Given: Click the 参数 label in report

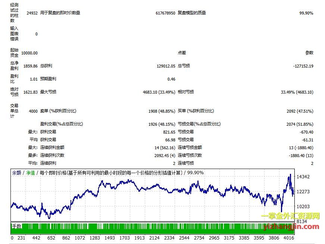Looking at the screenshot, I should coord(309,53).
